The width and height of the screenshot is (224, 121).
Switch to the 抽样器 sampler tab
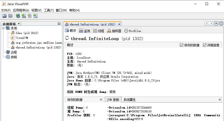(x=114, y=31)
